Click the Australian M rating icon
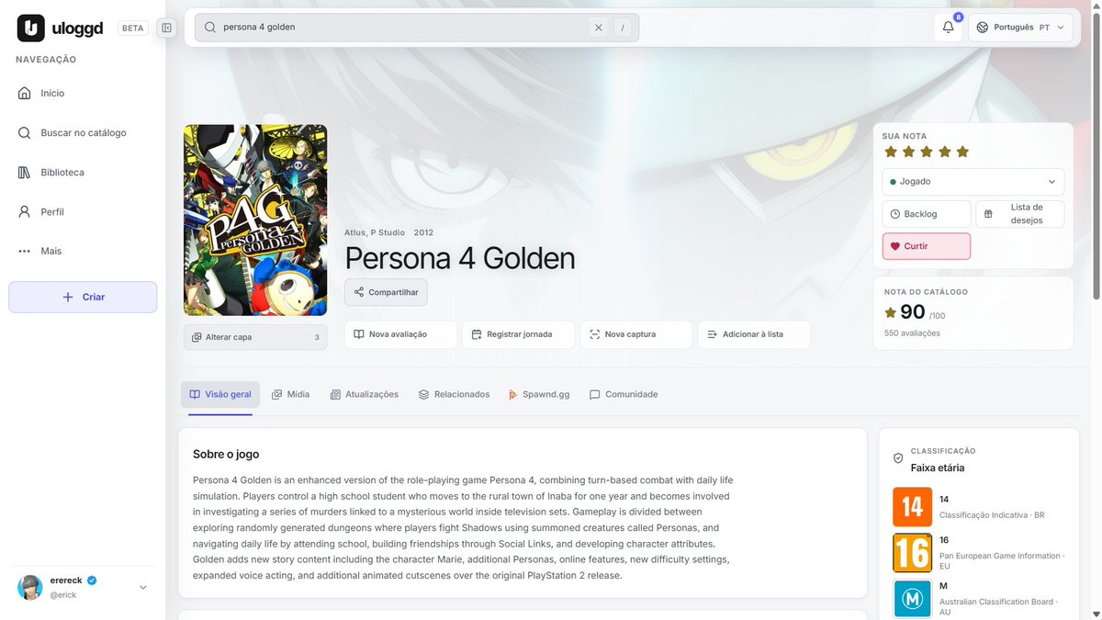 tap(912, 598)
